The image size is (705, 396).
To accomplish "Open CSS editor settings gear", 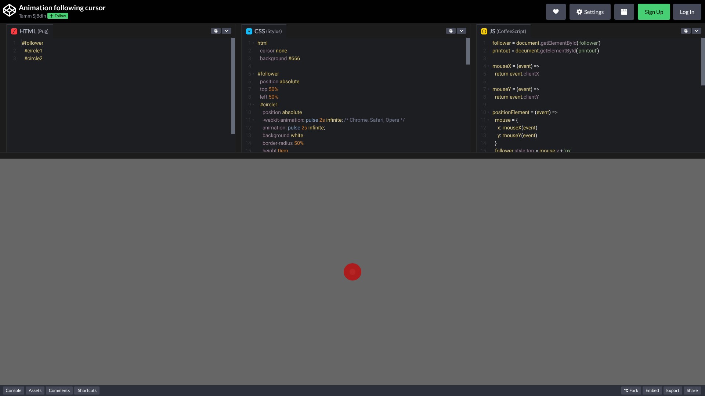I will (451, 31).
